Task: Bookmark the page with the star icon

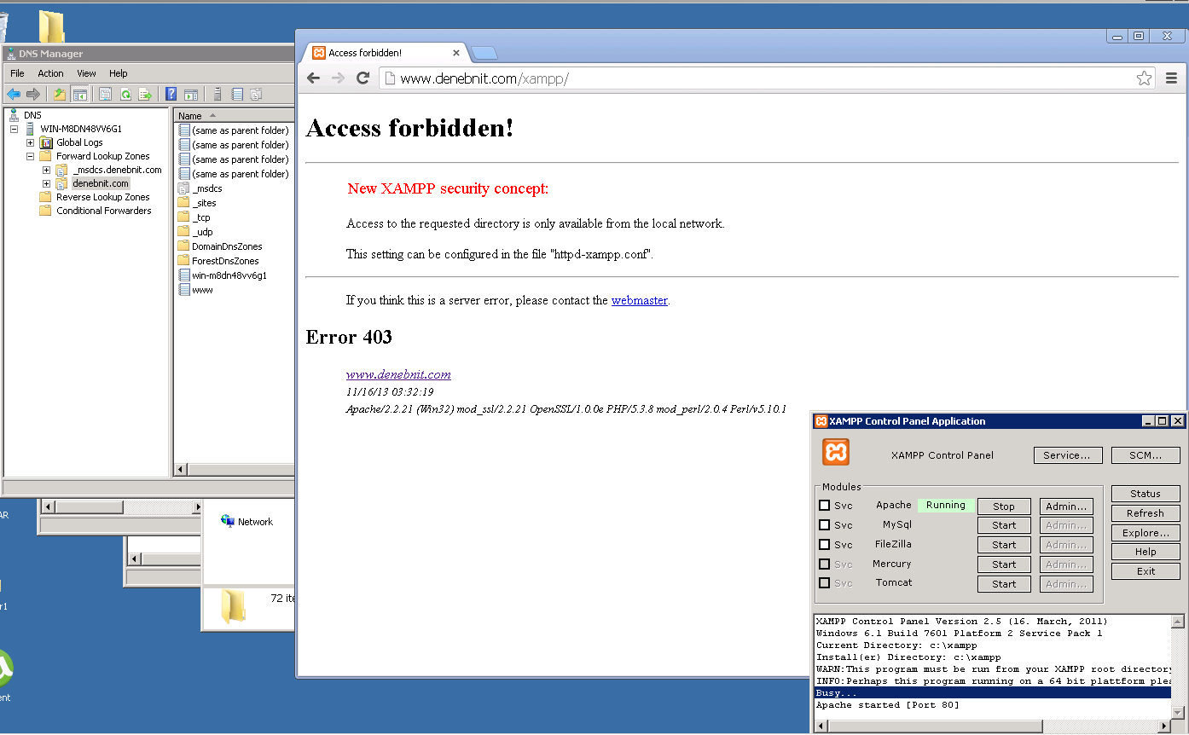Action: pyautogui.click(x=1144, y=78)
